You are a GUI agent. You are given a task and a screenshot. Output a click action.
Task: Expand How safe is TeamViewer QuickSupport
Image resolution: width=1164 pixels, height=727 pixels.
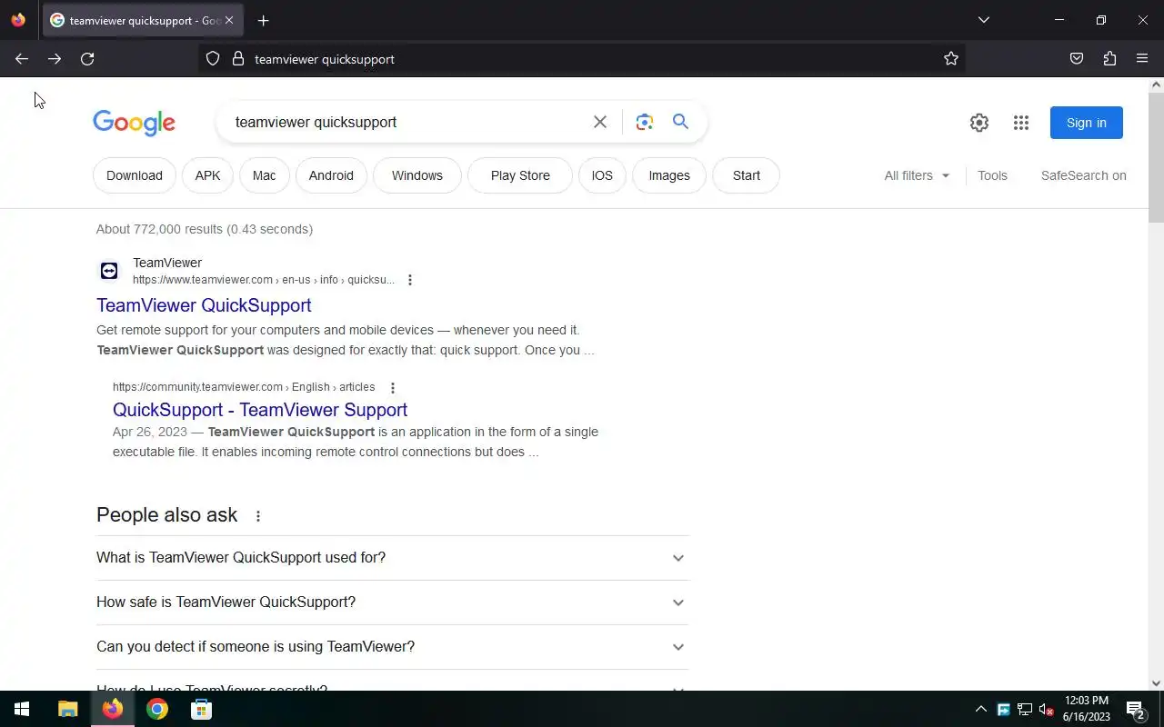[x=393, y=603]
